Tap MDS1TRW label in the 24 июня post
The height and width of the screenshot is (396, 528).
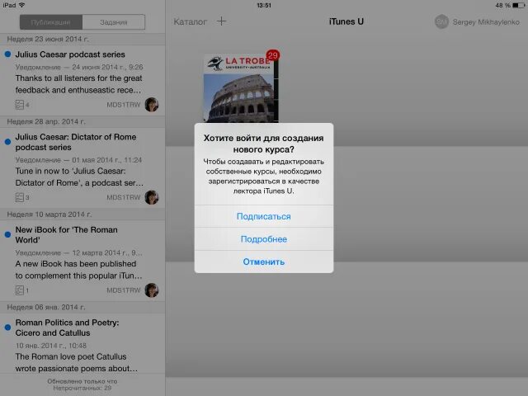[123, 105]
